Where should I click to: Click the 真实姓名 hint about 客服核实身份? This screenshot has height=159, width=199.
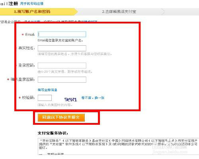click(x=74, y=54)
